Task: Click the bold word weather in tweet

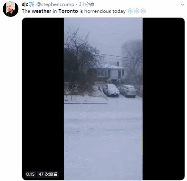Action: click(42, 11)
